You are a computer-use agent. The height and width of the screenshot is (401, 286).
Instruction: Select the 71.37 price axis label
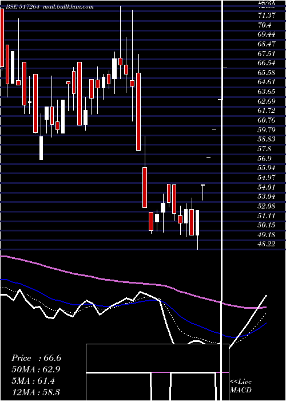pyautogui.click(x=267, y=15)
